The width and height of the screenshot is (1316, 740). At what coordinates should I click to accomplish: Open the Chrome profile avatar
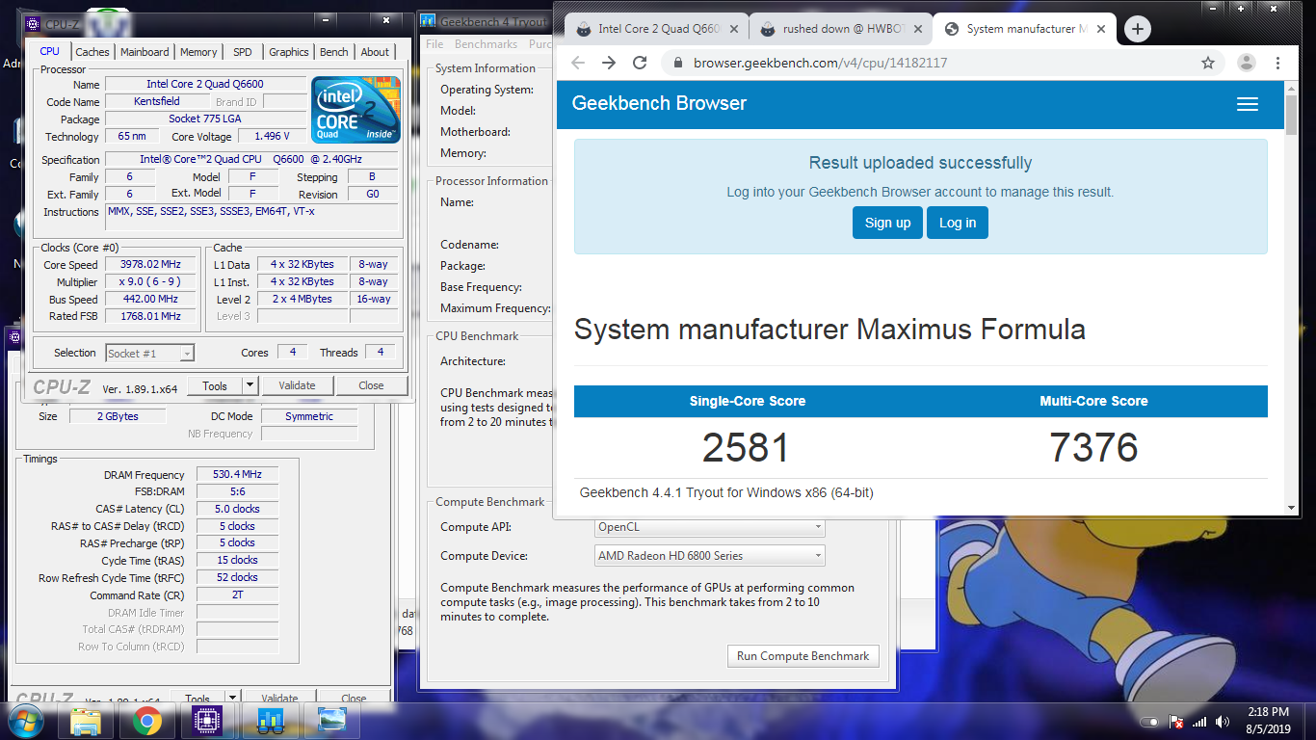[1247, 63]
